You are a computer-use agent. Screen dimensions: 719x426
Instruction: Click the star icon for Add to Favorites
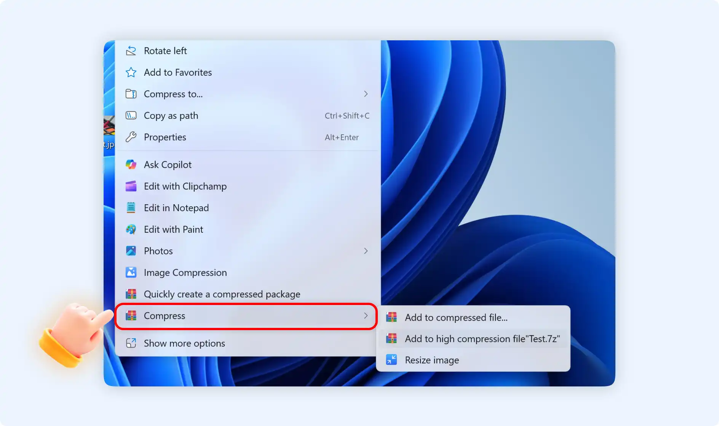tap(131, 72)
